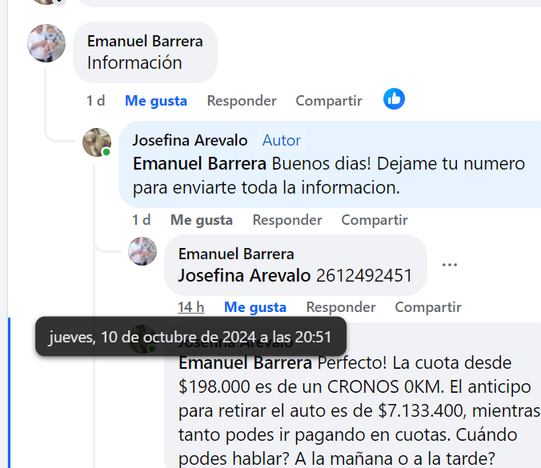Click Responder under the phone number comment

[341, 307]
